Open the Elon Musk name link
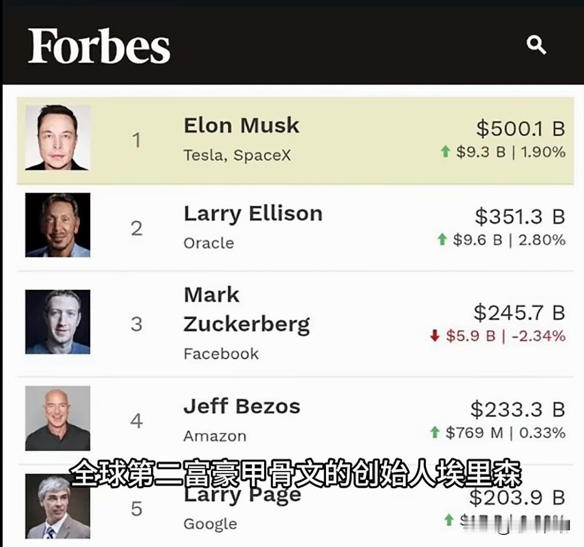Screen dimensions: 584x547 pyautogui.click(x=241, y=126)
